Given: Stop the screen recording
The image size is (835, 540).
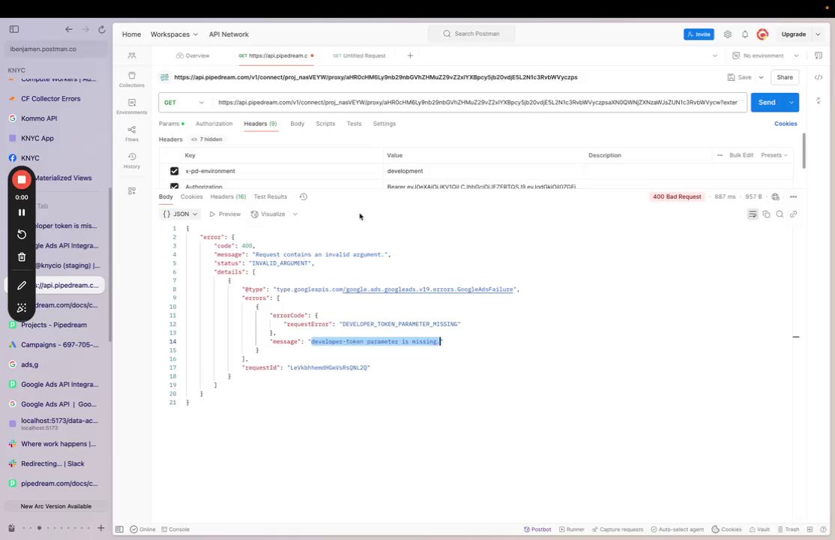Looking at the screenshot, I should 22,180.
